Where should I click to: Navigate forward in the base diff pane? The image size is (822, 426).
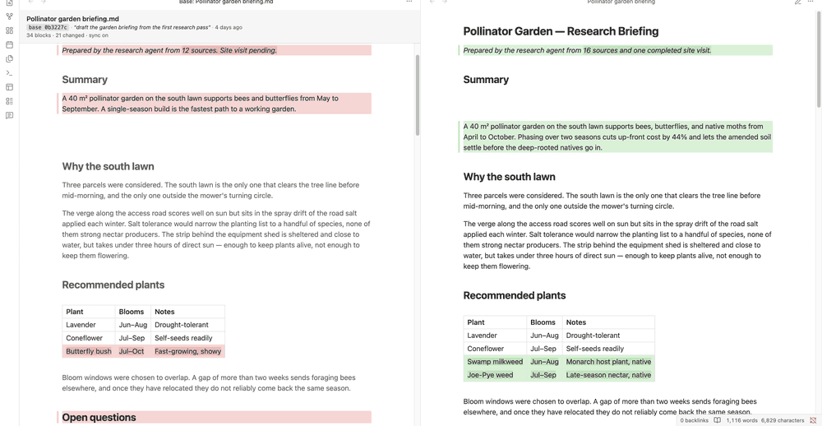click(x=44, y=2)
